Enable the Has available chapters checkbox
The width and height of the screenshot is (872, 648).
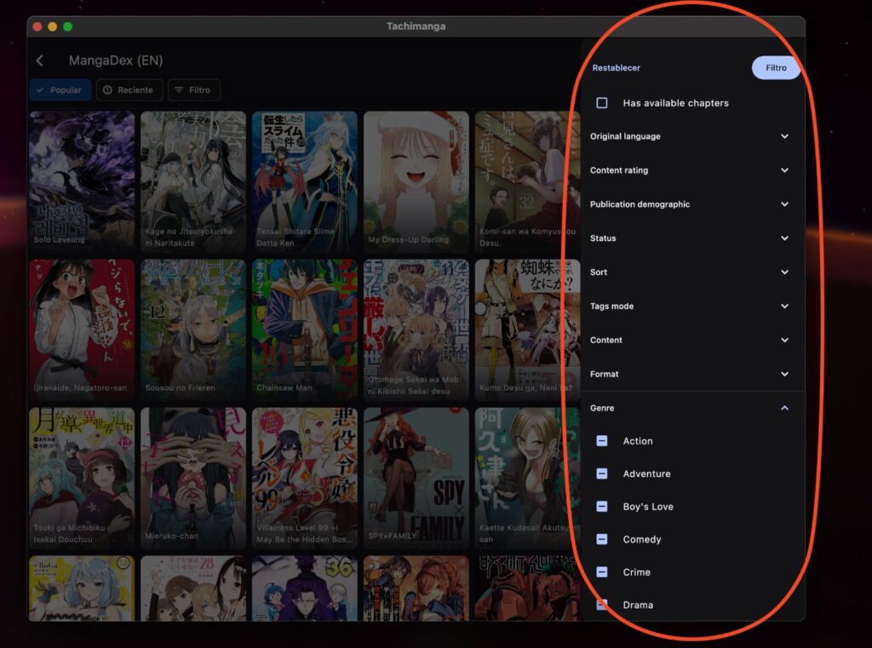601,102
